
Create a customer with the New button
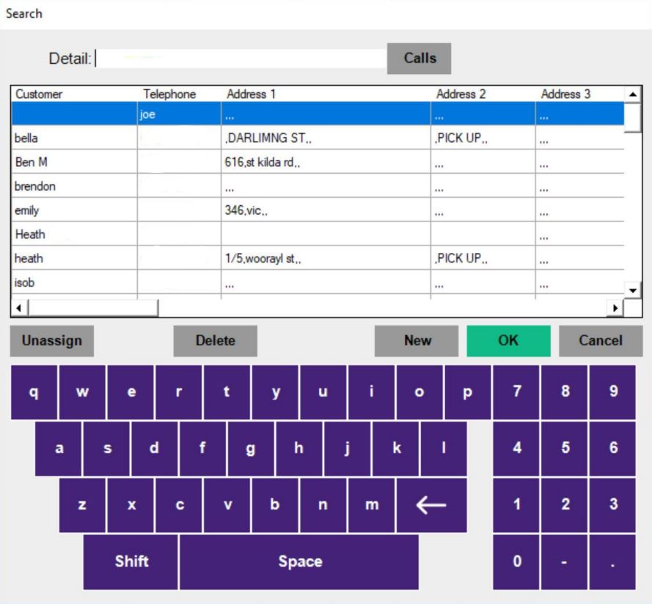[417, 341]
